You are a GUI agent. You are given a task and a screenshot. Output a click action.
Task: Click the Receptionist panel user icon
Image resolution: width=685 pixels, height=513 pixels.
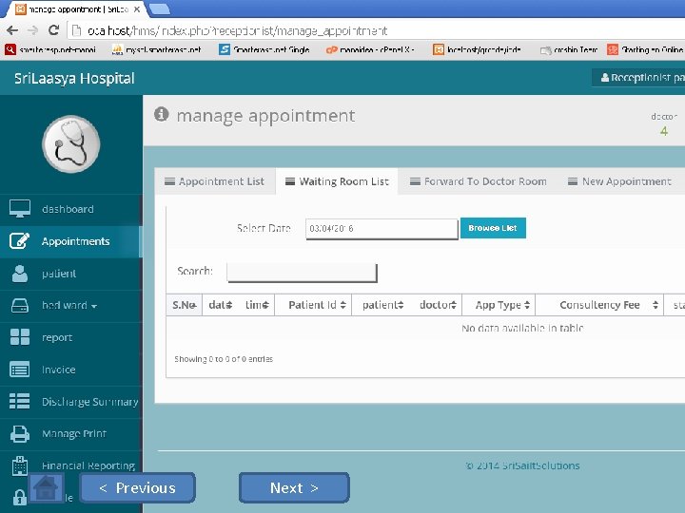pos(605,78)
